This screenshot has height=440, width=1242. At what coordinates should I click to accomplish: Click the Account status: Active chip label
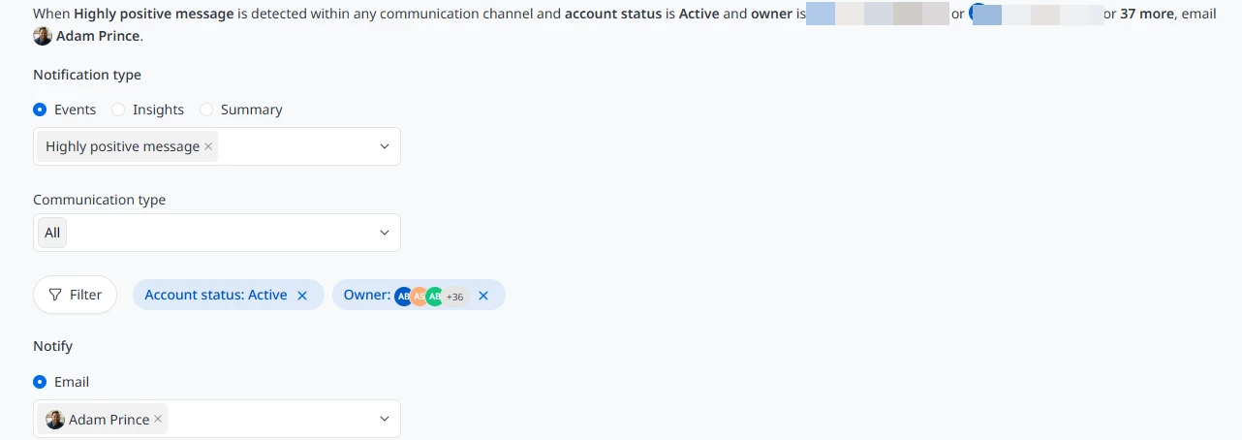point(216,295)
